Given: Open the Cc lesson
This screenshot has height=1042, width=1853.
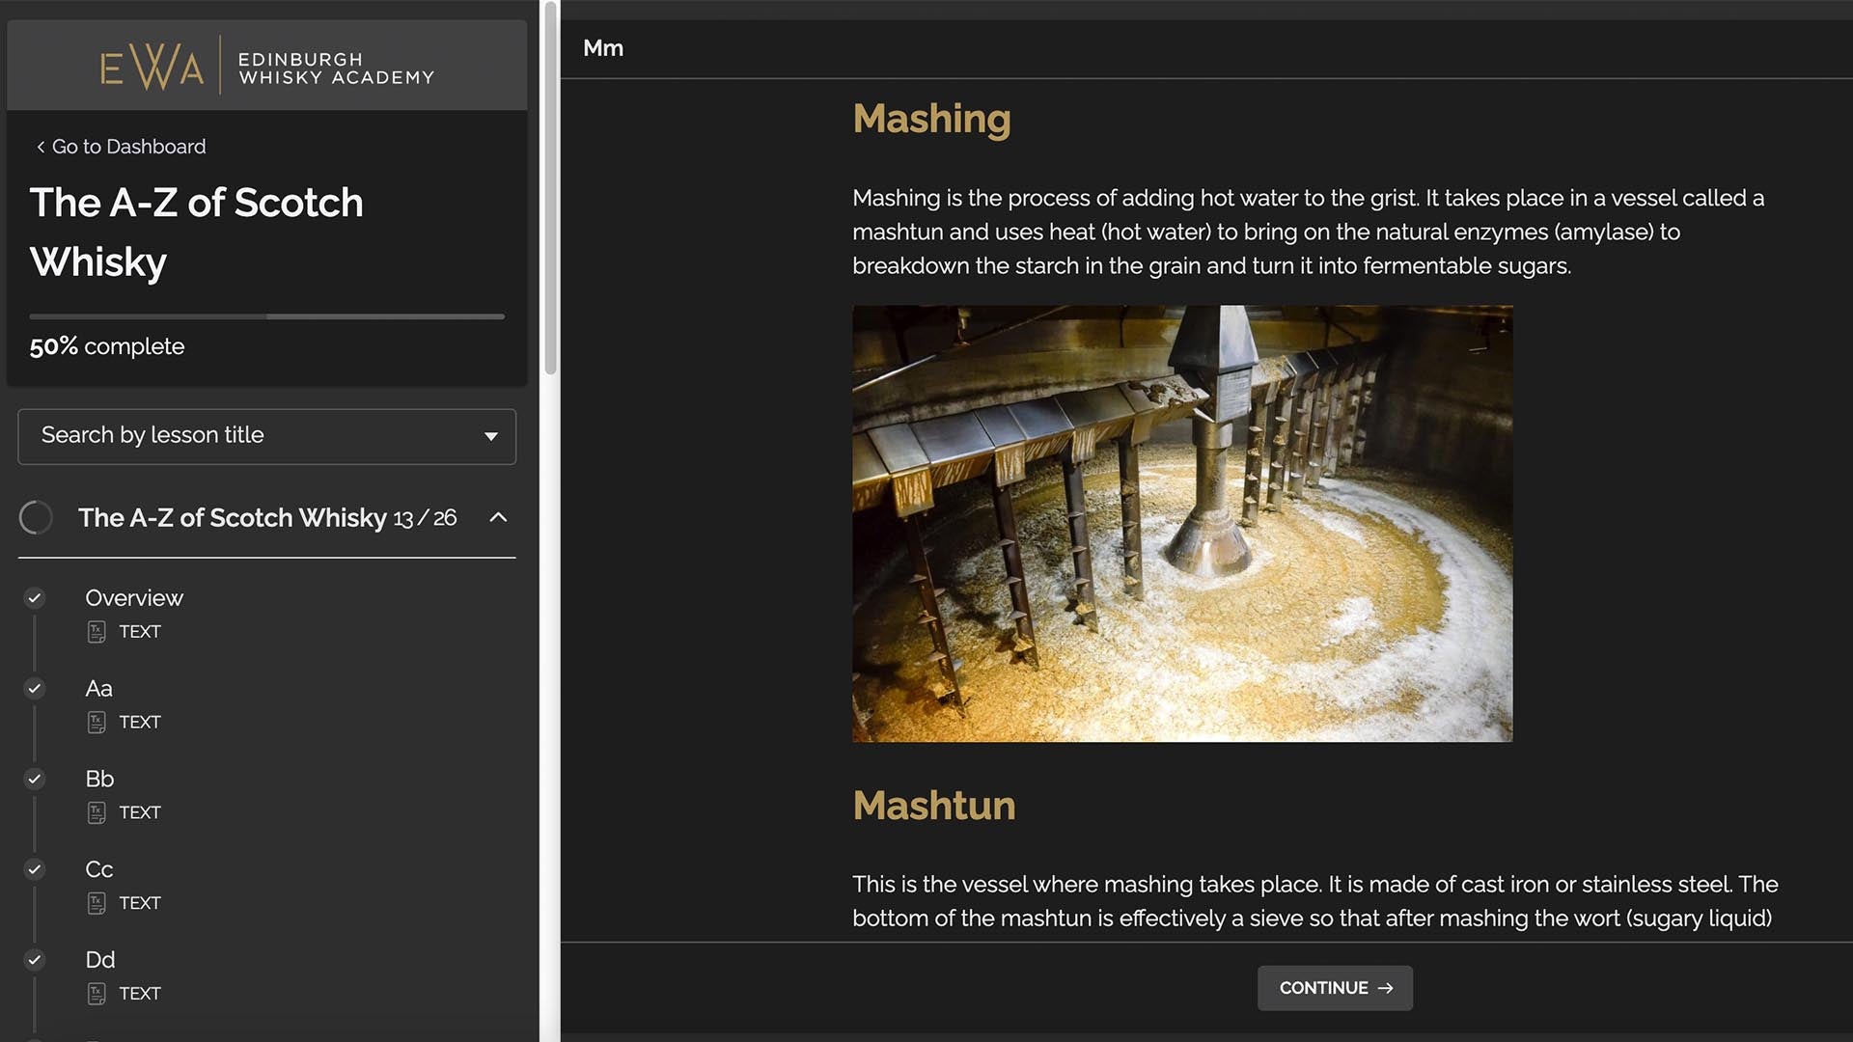Looking at the screenshot, I should 98,870.
